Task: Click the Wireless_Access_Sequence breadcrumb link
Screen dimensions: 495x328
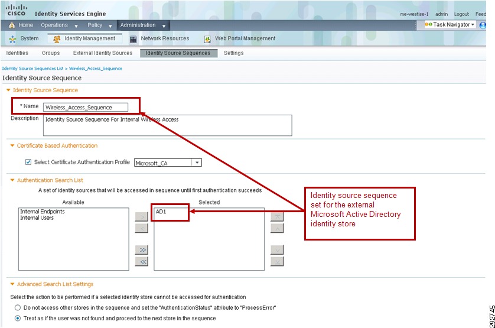Action: [96, 69]
